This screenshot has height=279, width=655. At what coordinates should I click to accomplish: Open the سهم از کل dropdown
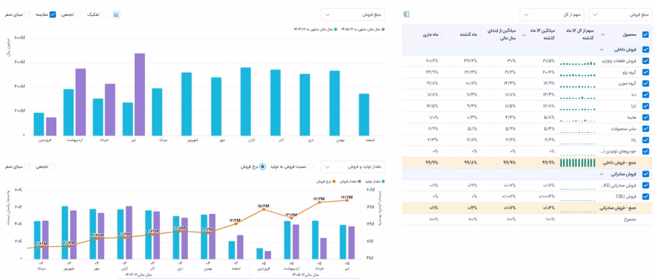tap(552, 15)
